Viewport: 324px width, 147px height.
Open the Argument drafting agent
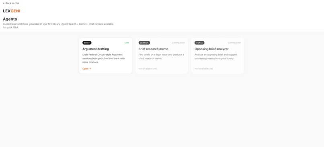tap(87, 68)
